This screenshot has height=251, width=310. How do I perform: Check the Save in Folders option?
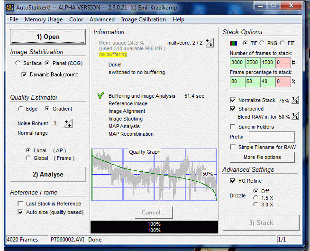(233, 127)
